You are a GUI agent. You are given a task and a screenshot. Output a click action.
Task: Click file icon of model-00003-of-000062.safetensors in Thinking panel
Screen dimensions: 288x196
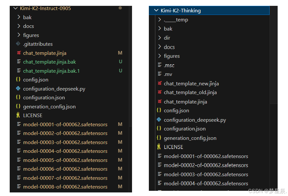click(x=160, y=174)
